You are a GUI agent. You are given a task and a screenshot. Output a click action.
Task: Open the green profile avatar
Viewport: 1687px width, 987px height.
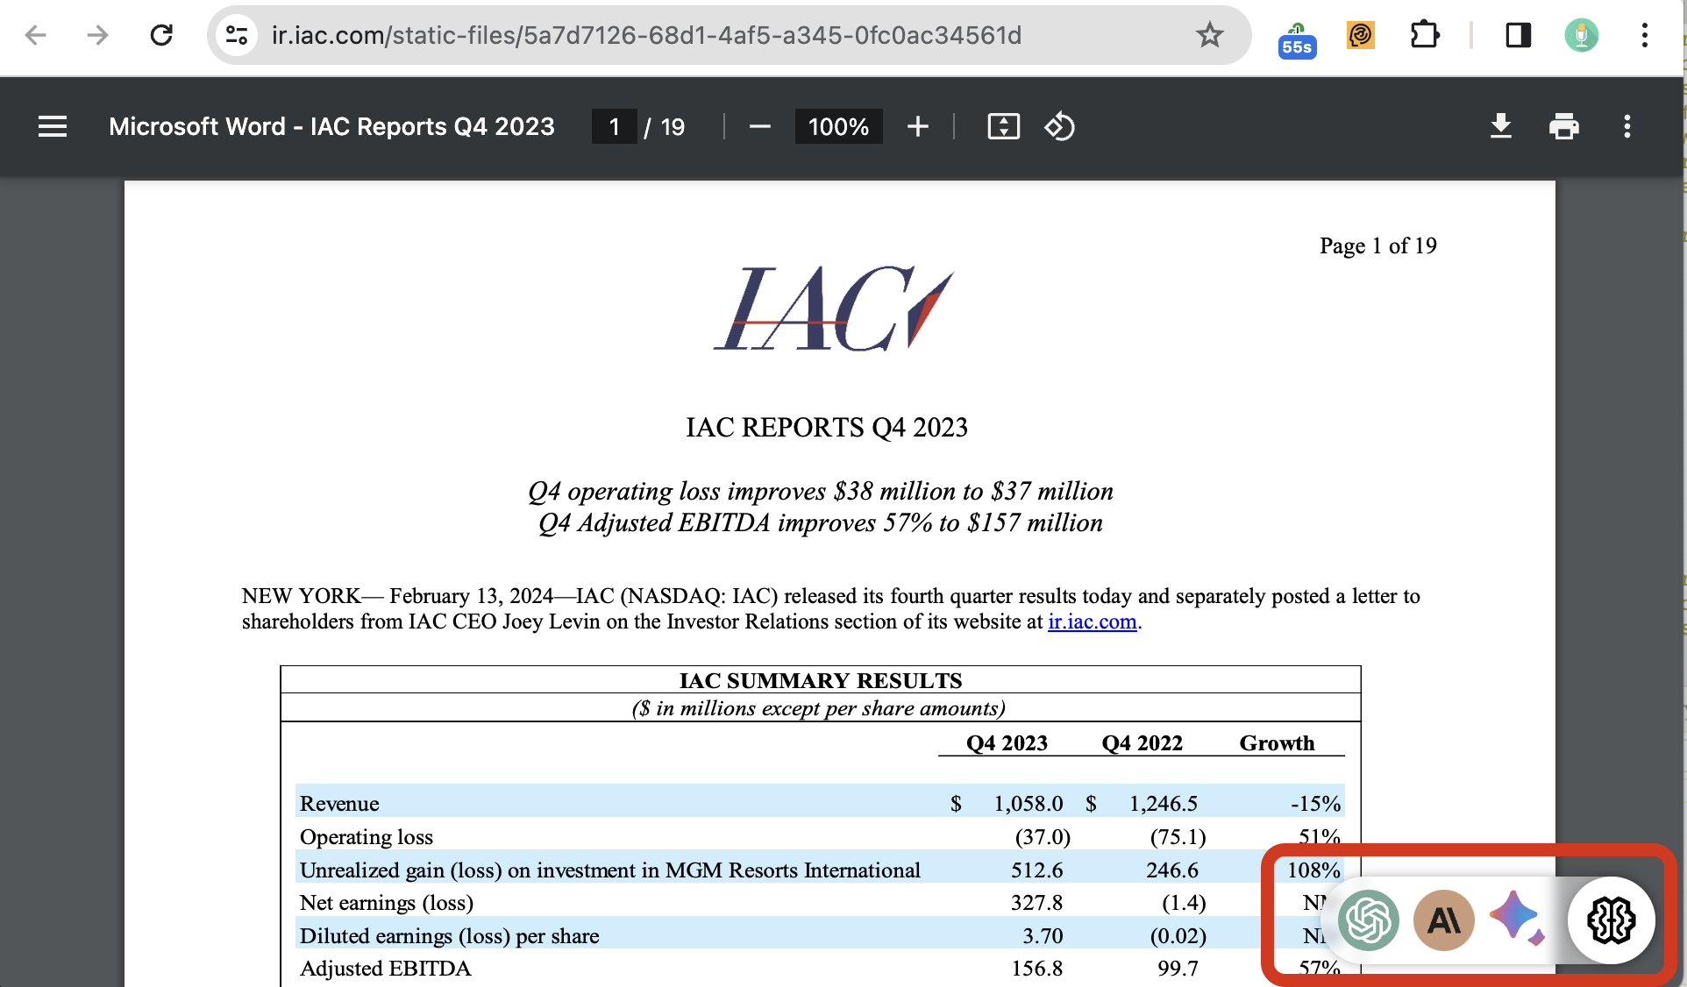(1582, 35)
